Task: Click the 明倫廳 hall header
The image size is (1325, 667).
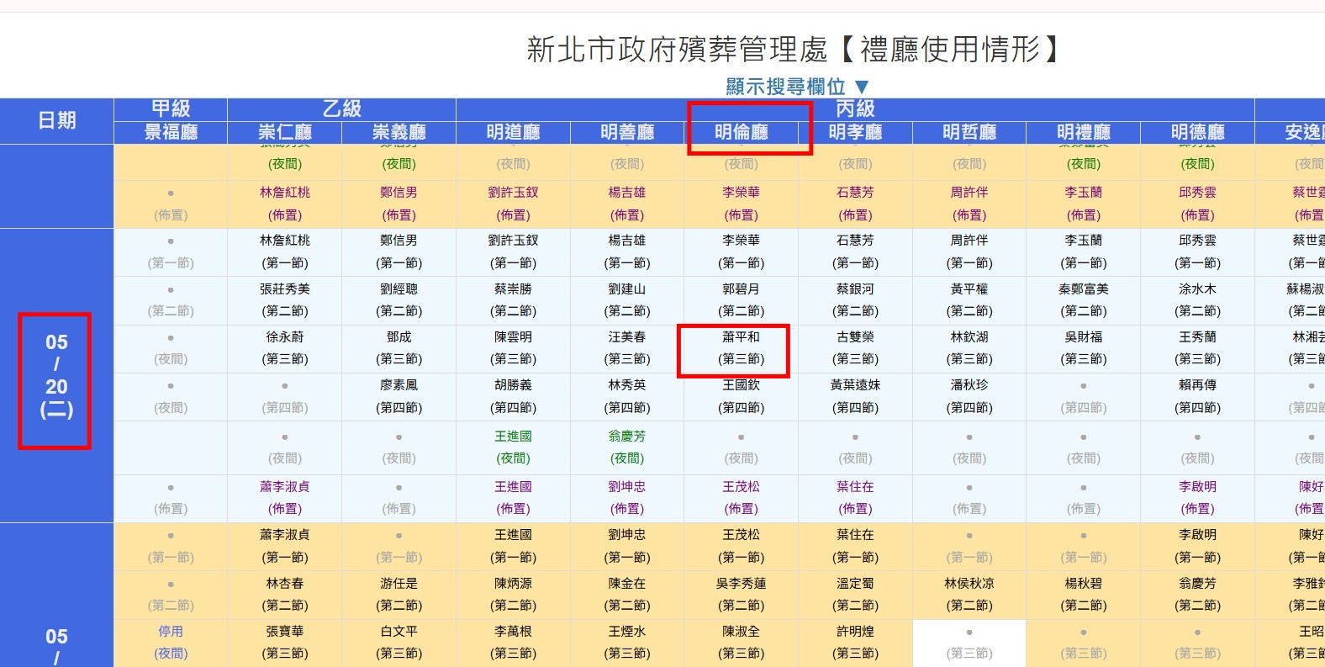Action: click(x=742, y=132)
